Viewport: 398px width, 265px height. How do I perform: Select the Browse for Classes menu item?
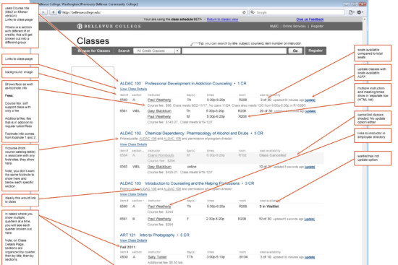94,51
